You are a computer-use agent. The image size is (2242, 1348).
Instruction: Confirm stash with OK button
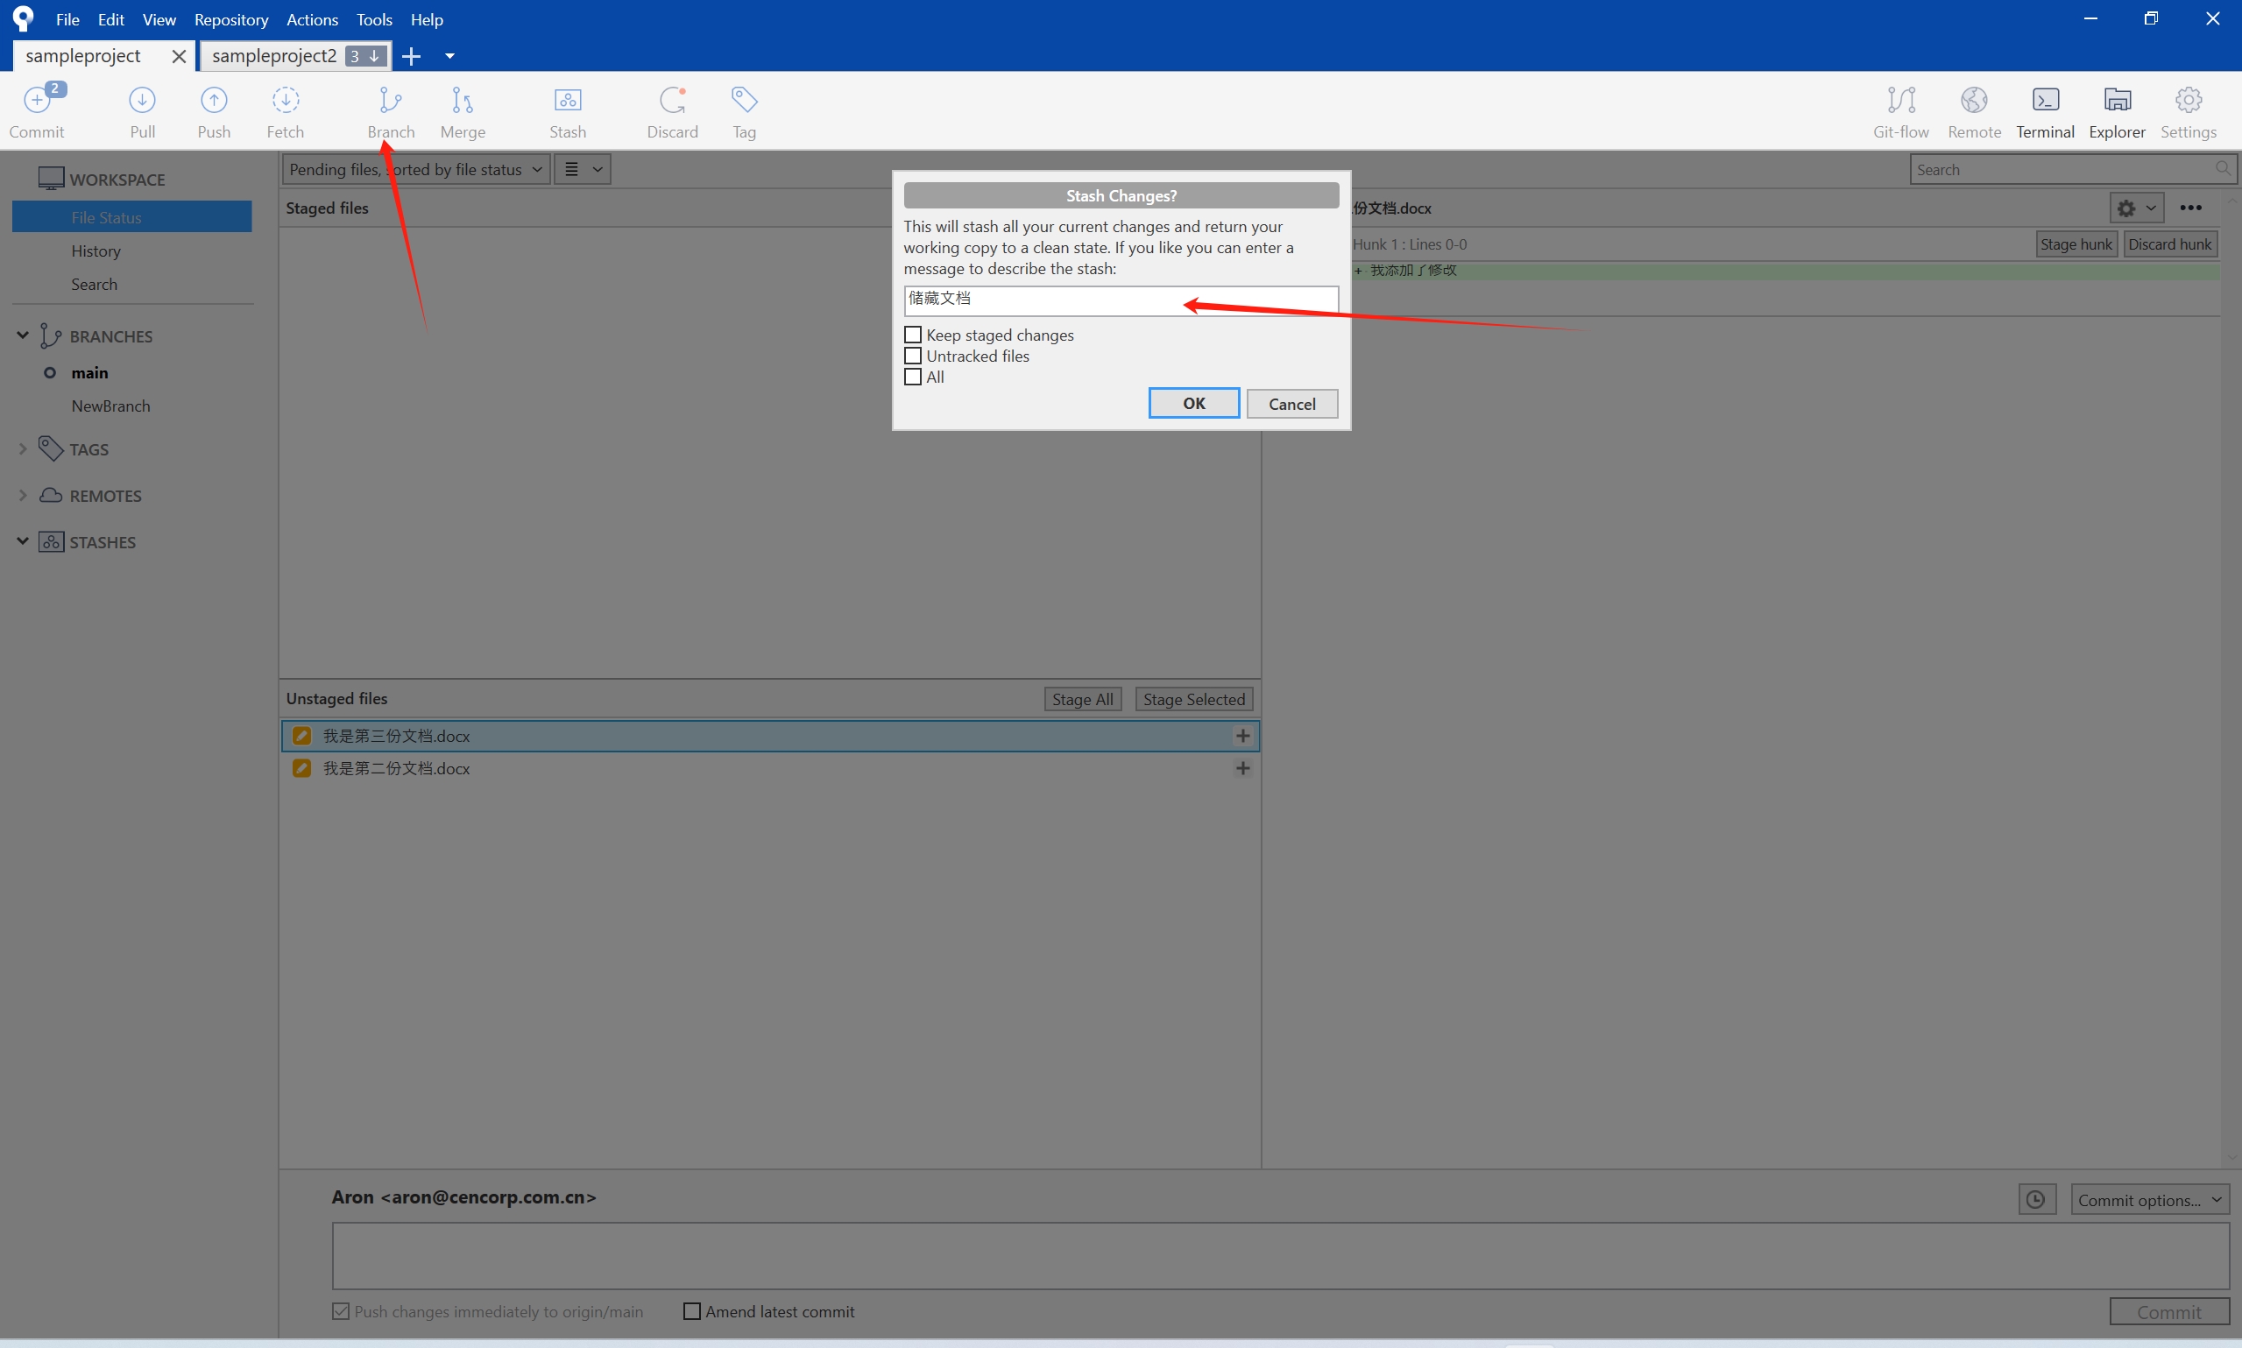point(1192,403)
